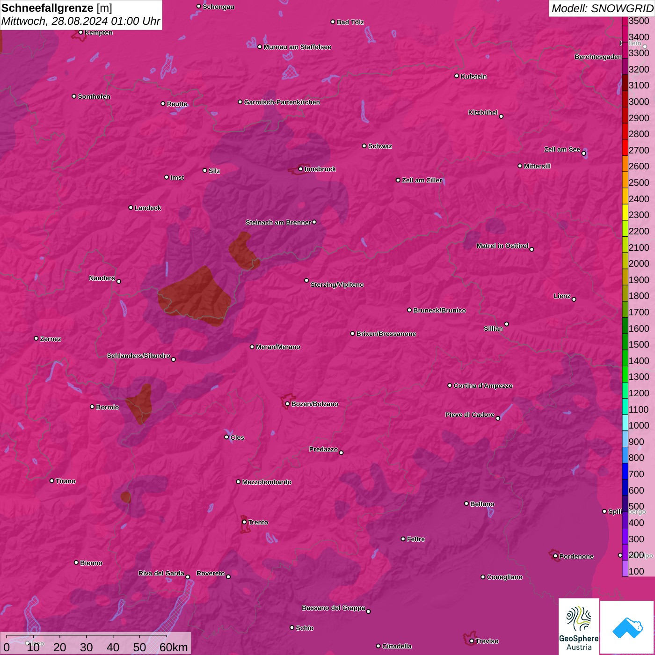Click the Modell: SNOWGRID label

[602, 8]
